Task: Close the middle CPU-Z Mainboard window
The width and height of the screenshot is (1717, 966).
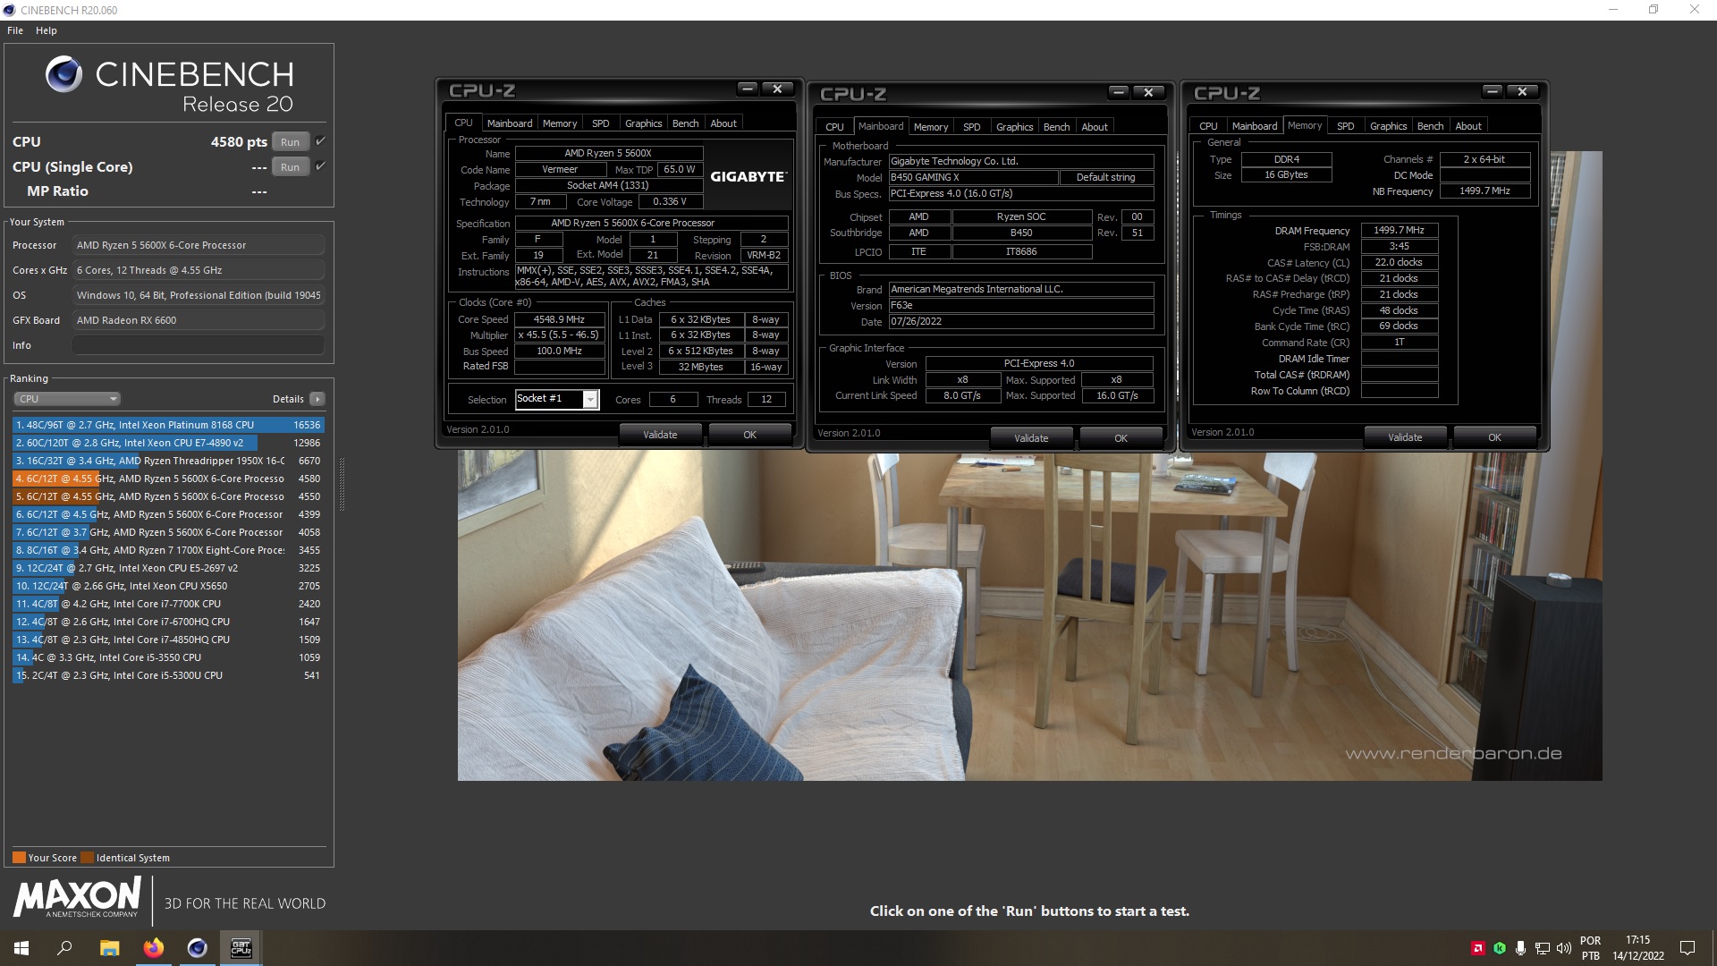Action: [x=1148, y=92]
